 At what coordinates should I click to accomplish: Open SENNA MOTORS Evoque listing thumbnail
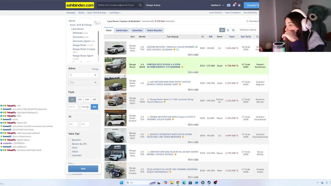(x=115, y=118)
